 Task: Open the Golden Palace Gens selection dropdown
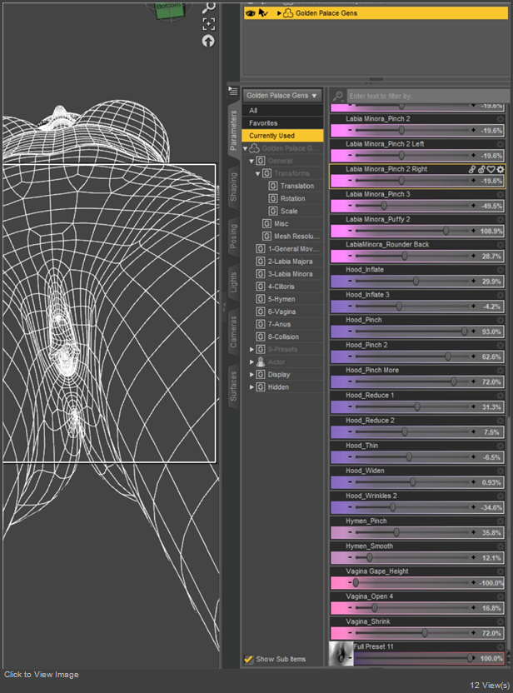(282, 96)
